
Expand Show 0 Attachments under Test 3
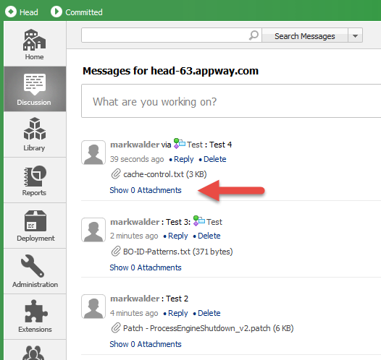pos(146,267)
